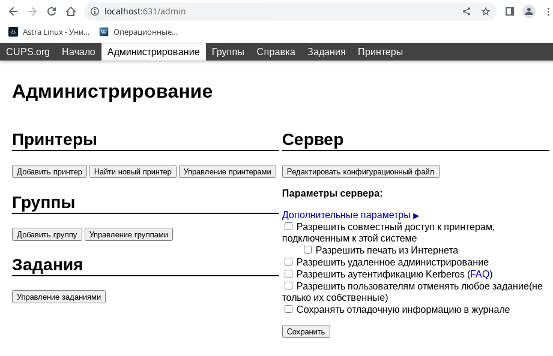Screen dimensions: 553x356
Task: Share this page using the share icon
Action: click(467, 11)
